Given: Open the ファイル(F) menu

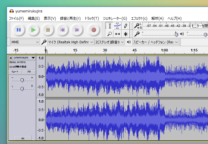Looking at the screenshot, I should (x=16, y=19).
